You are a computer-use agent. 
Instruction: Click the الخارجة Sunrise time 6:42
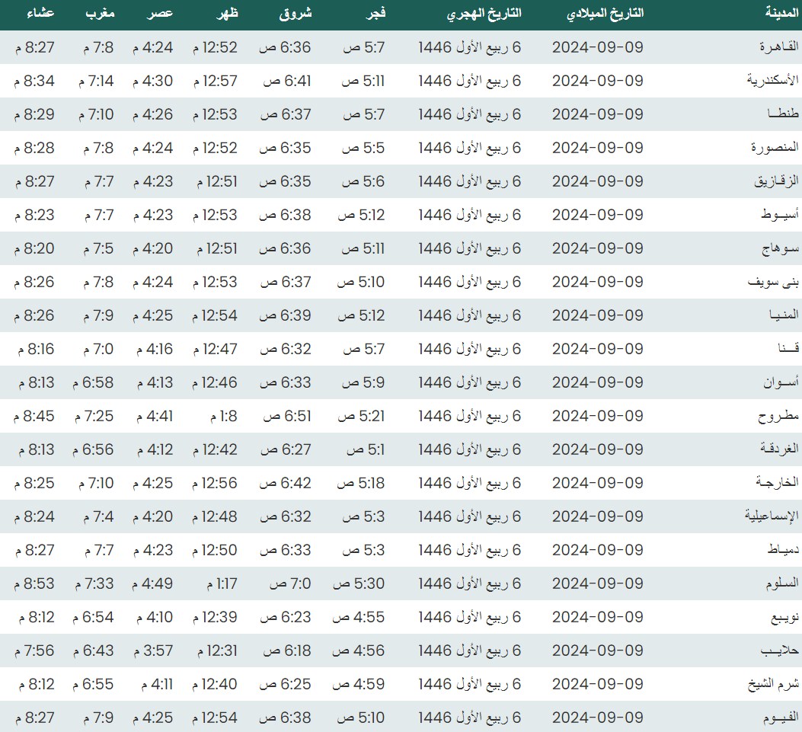(286, 483)
